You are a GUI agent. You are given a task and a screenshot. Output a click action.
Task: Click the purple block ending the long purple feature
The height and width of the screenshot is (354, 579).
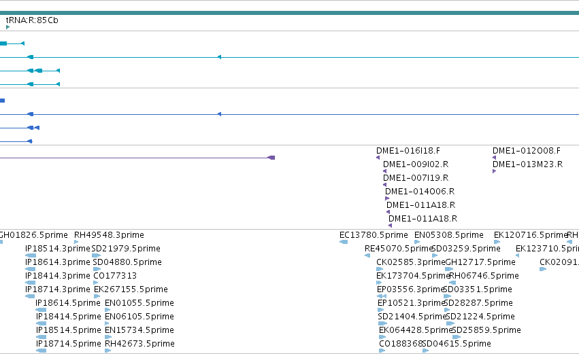[271, 158]
